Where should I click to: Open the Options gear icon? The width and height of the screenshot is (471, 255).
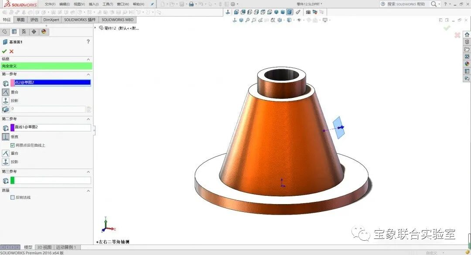coord(233,4)
